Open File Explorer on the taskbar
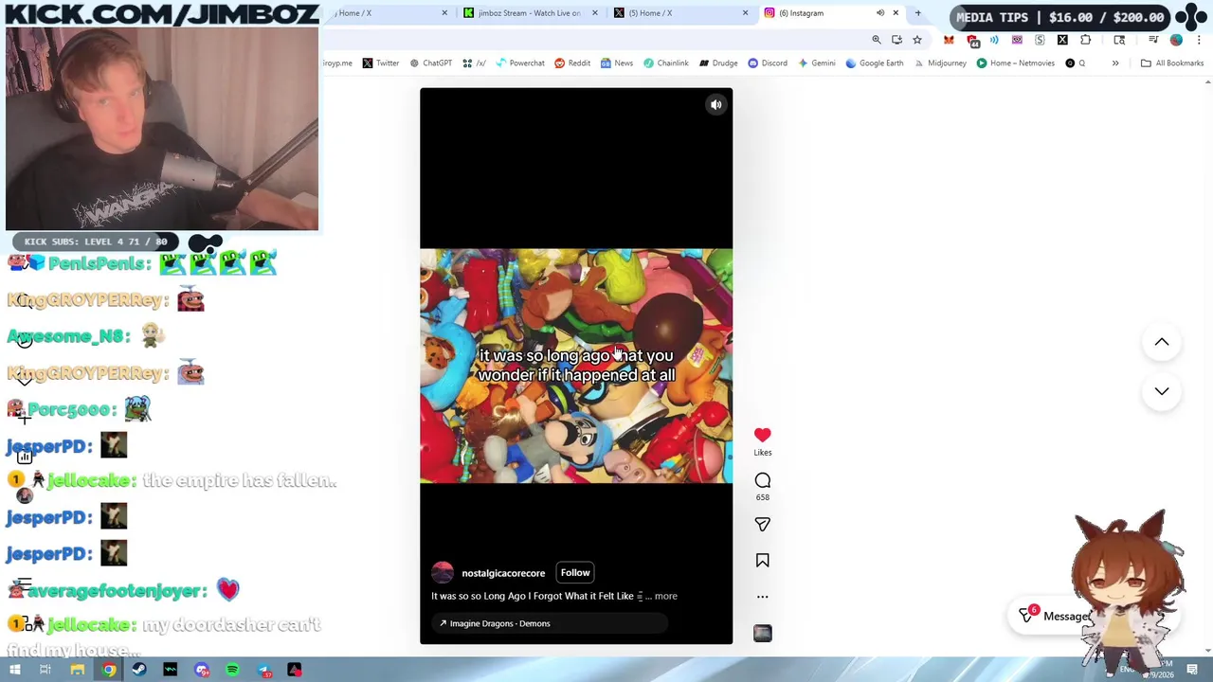The height and width of the screenshot is (682, 1213). 78,671
